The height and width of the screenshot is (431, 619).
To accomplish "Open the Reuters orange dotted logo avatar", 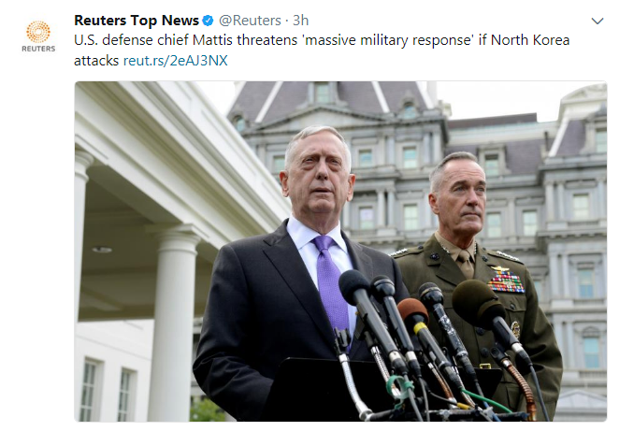I will [x=38, y=32].
